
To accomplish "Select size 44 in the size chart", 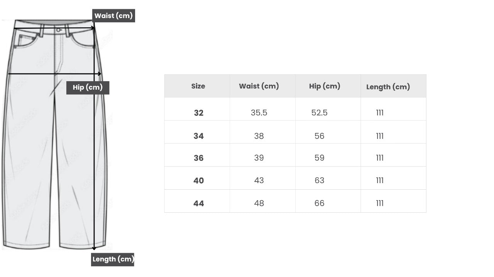I will click(198, 204).
